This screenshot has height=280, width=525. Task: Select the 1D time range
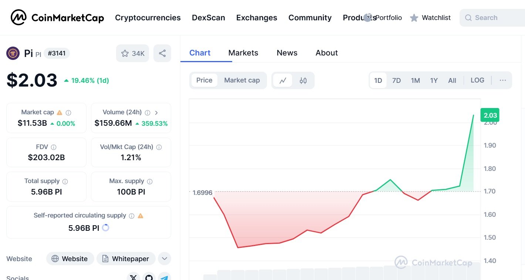tap(378, 80)
